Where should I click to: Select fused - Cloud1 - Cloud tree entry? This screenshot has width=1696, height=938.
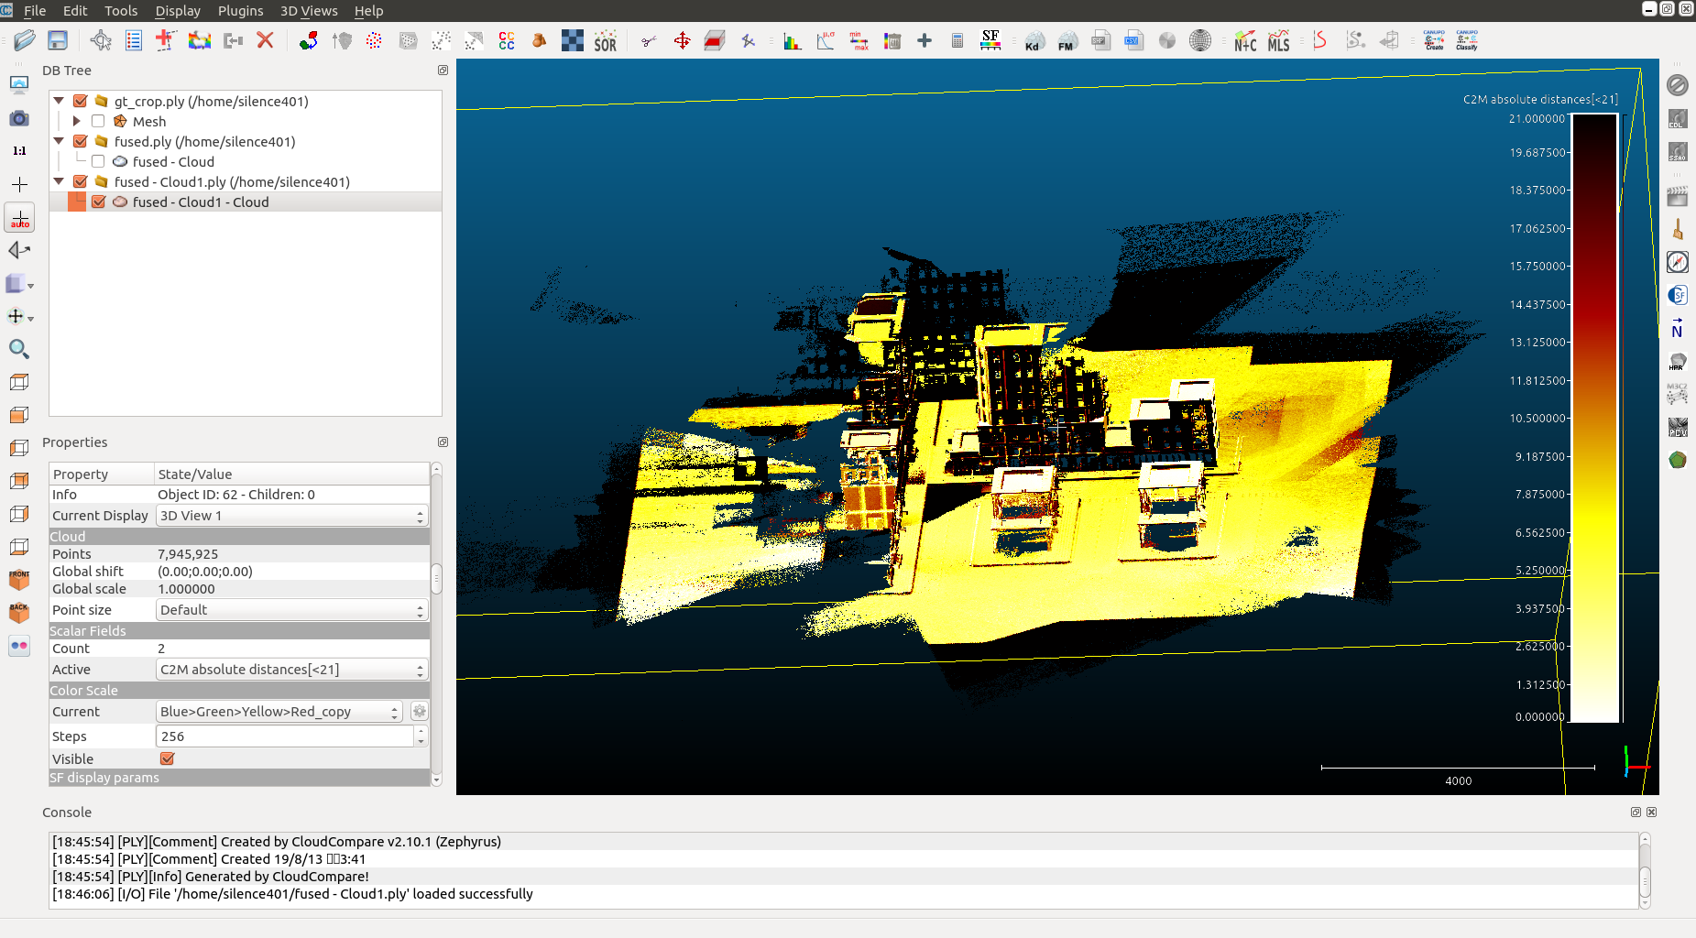[x=201, y=202]
